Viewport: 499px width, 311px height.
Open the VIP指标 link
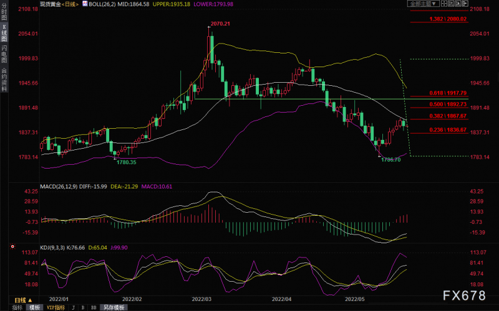point(56,307)
